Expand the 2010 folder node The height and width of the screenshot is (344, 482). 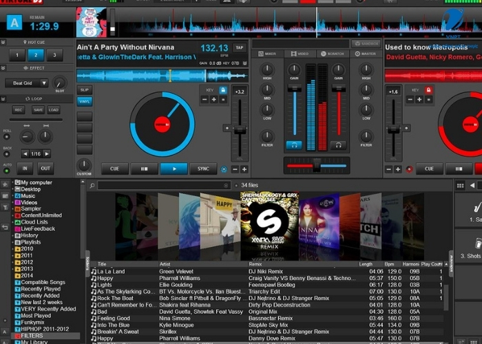12,249
